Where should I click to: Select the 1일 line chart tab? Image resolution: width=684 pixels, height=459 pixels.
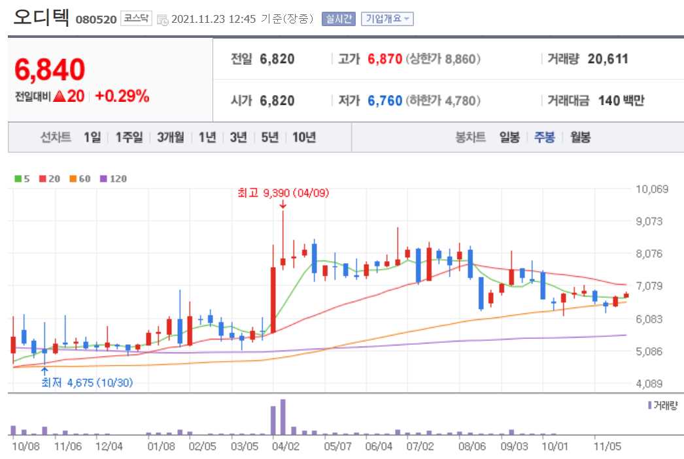[92, 138]
